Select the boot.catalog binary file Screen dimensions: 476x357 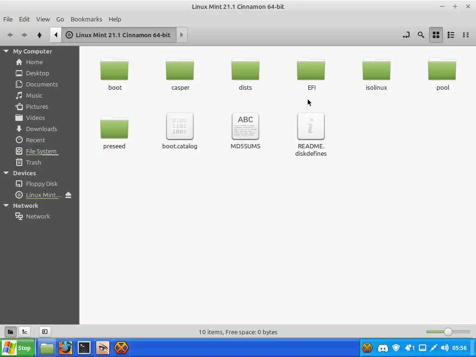pyautogui.click(x=180, y=131)
